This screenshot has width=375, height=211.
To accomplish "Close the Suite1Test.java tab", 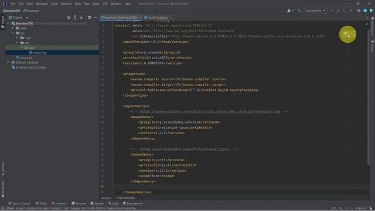I will tap(171, 18).
